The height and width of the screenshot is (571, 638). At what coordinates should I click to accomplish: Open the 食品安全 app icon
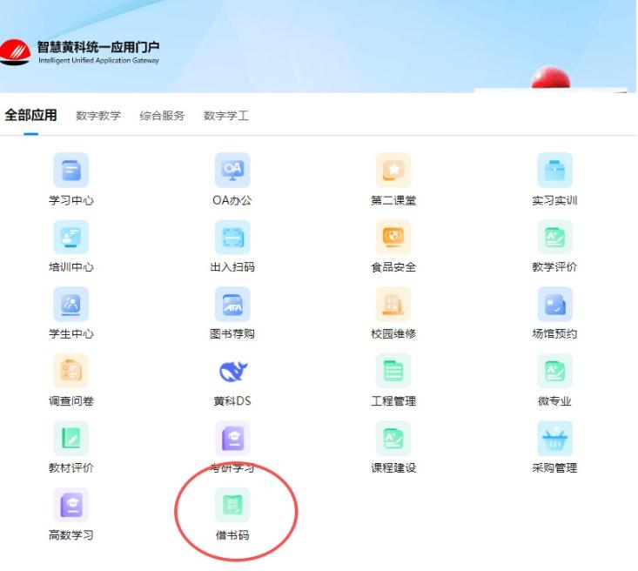click(x=393, y=237)
